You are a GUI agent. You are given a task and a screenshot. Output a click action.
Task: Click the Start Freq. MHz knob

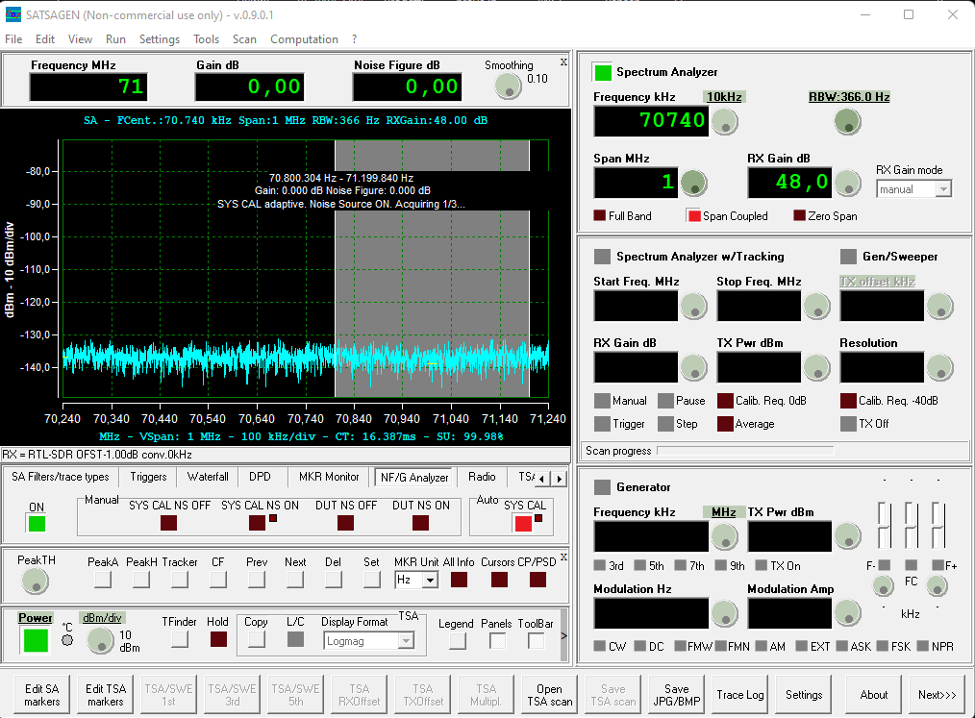694,307
